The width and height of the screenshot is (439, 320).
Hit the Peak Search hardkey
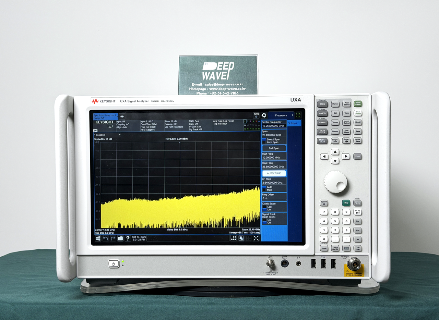pyautogui.click(x=346, y=104)
